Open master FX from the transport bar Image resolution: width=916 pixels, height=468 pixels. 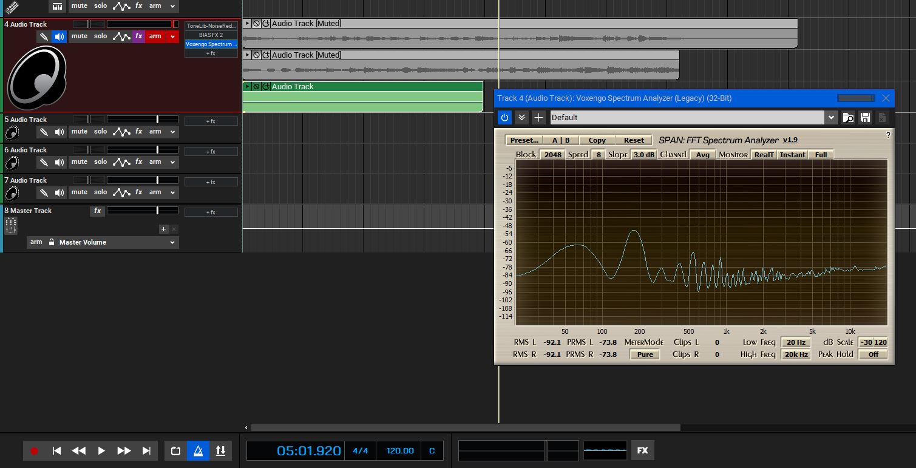(x=642, y=451)
